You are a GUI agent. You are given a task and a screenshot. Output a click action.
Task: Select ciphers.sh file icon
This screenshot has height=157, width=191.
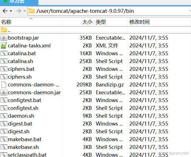[x=4, y=77]
